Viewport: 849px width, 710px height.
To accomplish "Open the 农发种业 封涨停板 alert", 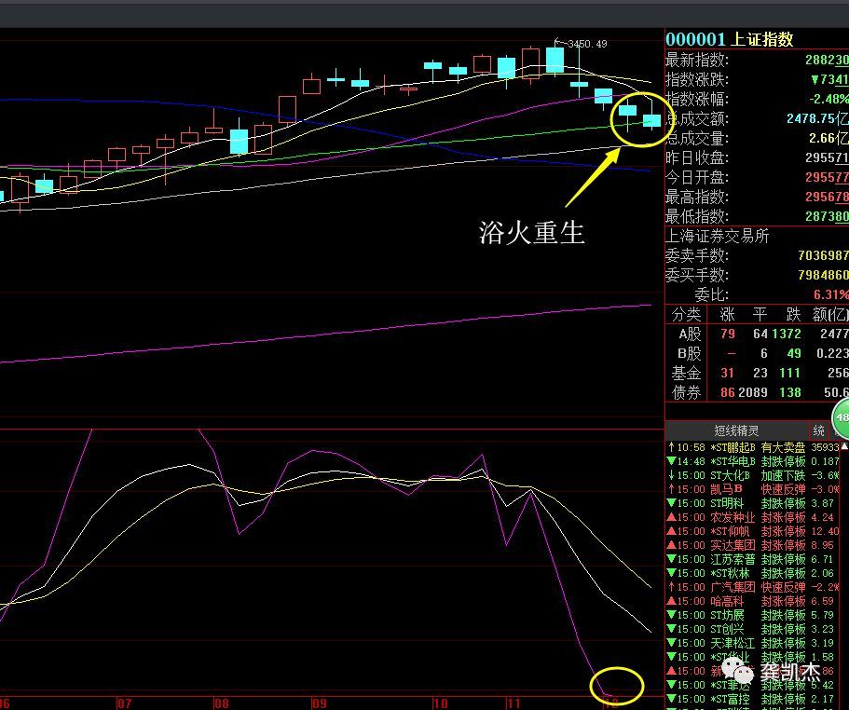I will [753, 517].
